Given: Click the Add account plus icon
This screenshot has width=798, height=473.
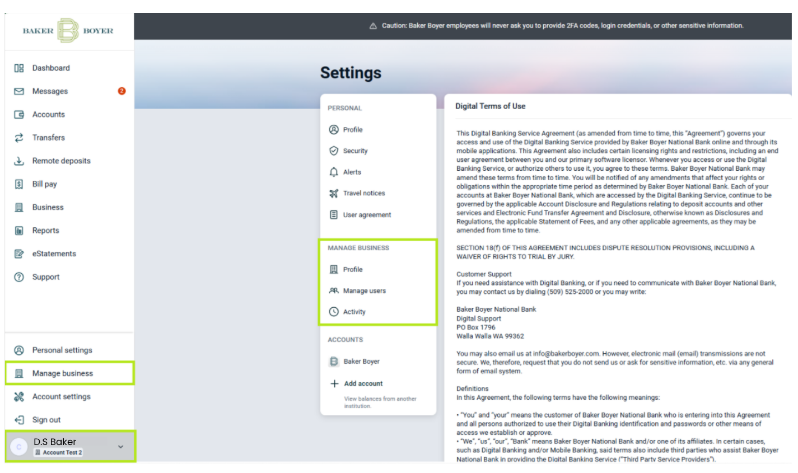Looking at the screenshot, I should (x=334, y=384).
